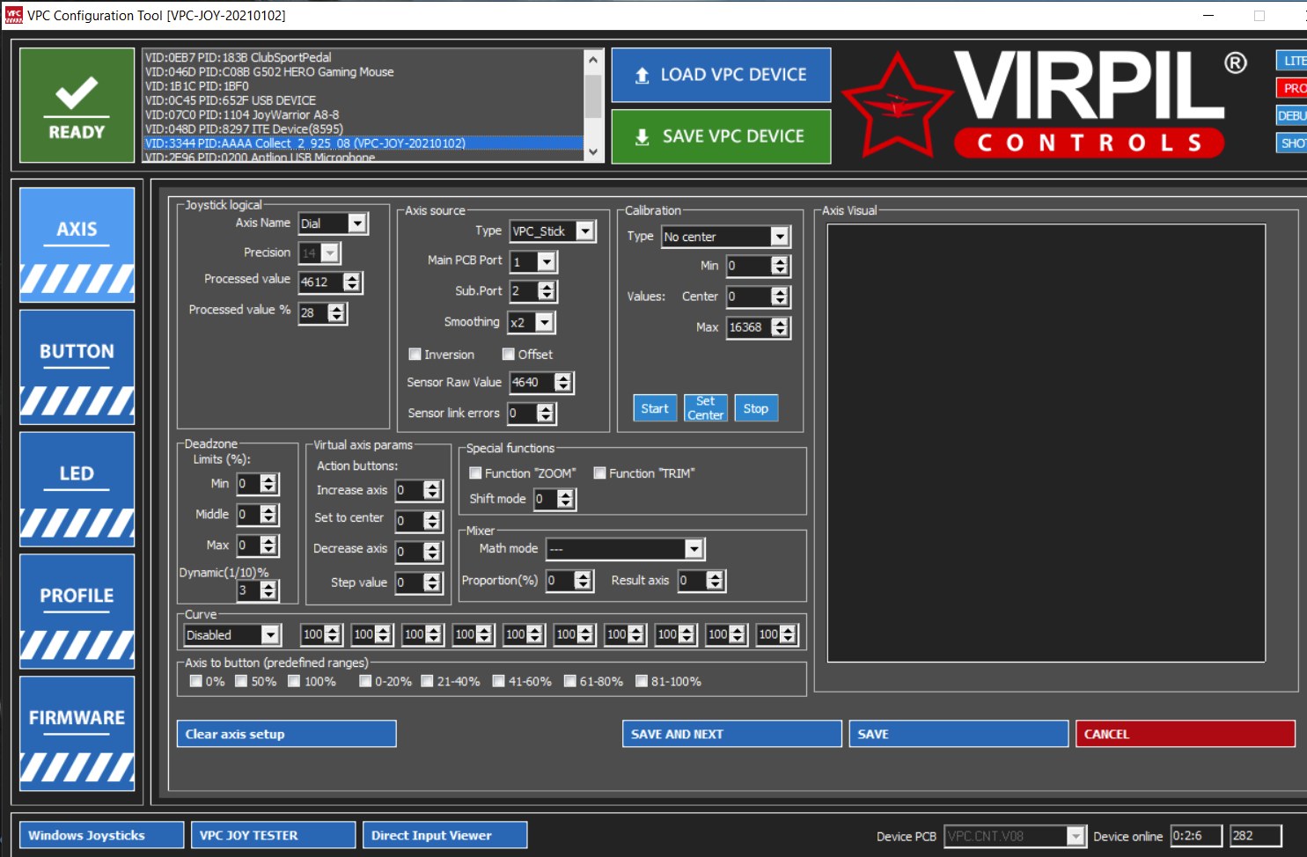Adjust the Shift mode stepper
Image resolution: width=1307 pixels, height=857 pixels.
point(566,499)
